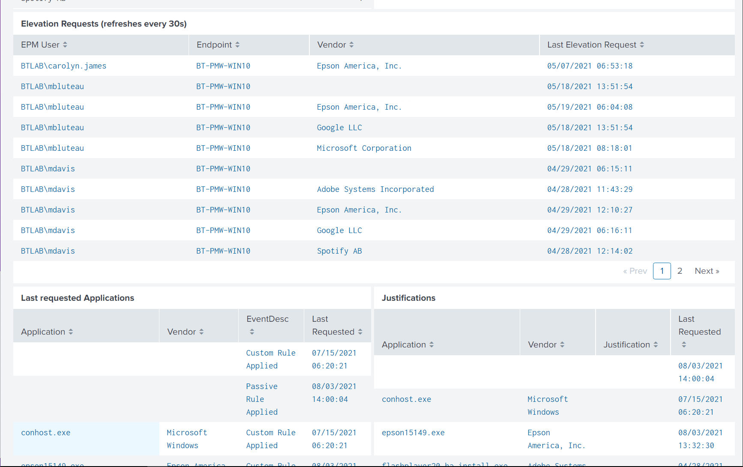Click 08/03/2021 13:32:30 in Justifications
Screen dimensions: 743x467
pos(700,439)
